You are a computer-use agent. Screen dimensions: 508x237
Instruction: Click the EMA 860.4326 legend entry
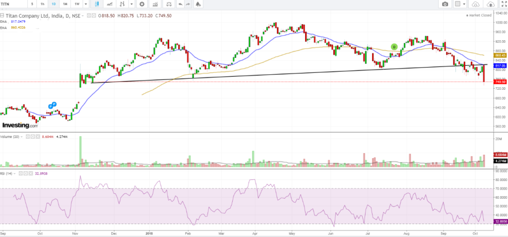click(12, 28)
